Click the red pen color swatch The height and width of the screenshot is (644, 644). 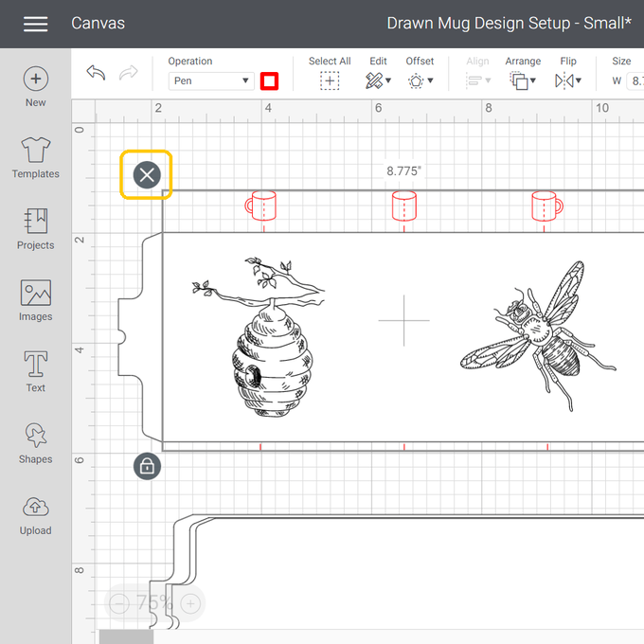pos(270,81)
